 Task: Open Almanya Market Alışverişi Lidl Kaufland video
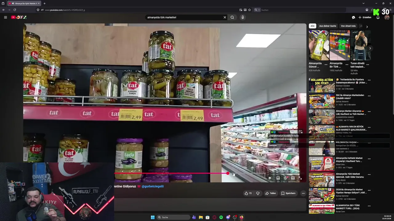[x=322, y=117]
